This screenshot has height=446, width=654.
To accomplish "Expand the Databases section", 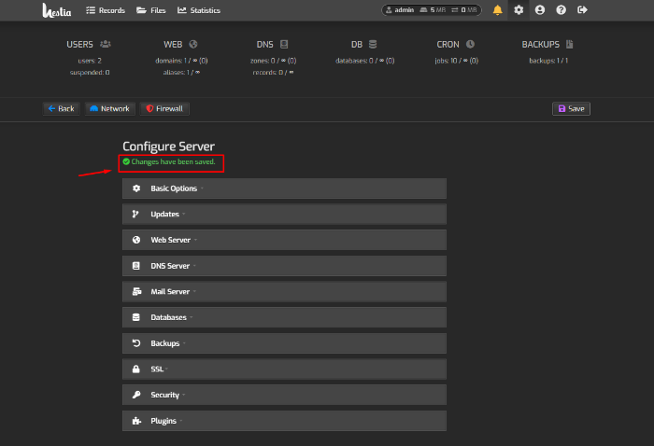I will [284, 317].
